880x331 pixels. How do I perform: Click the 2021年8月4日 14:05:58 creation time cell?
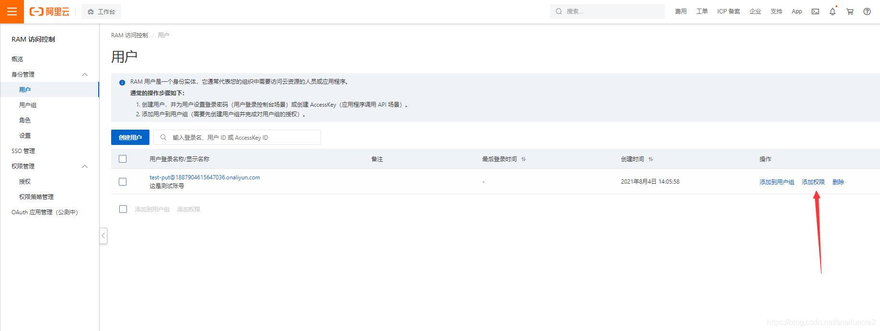click(x=650, y=182)
